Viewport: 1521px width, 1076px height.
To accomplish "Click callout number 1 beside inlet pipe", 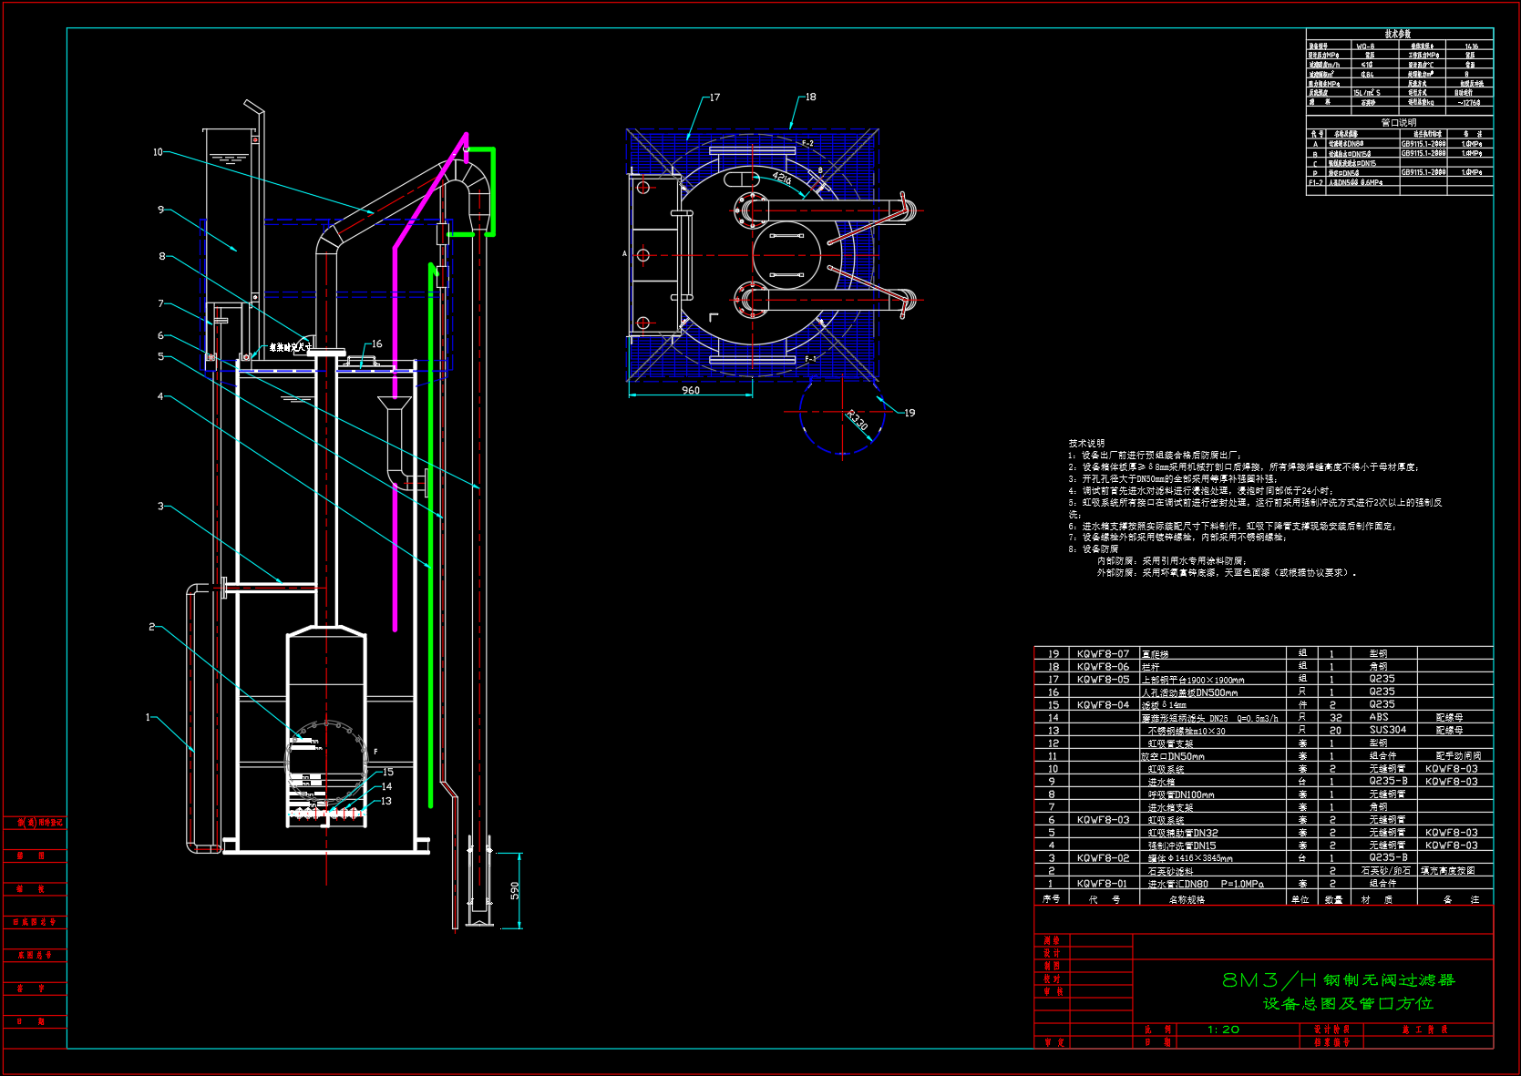I will tap(148, 717).
